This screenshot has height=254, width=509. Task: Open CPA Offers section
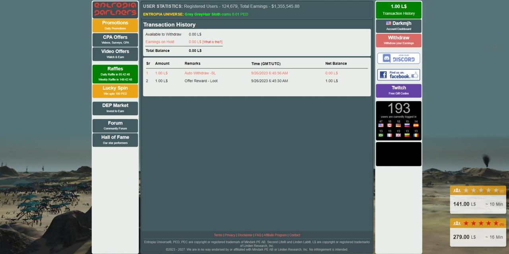(x=115, y=40)
